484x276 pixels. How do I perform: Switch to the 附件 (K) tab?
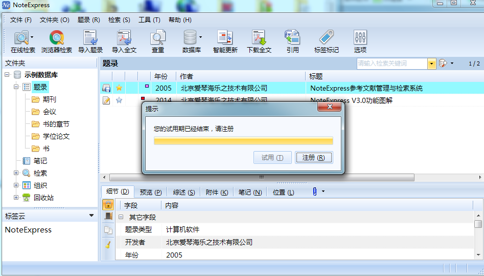coord(217,192)
